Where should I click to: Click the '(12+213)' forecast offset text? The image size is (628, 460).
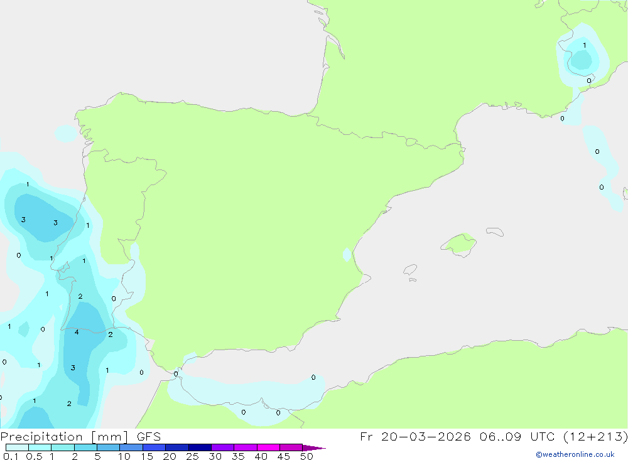595,437
